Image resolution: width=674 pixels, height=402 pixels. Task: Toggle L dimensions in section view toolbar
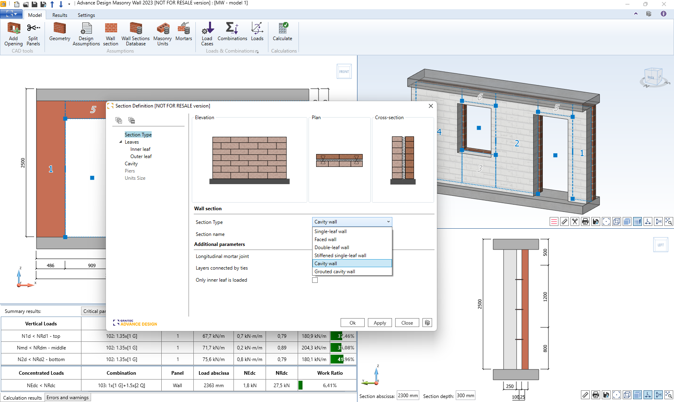(648, 395)
